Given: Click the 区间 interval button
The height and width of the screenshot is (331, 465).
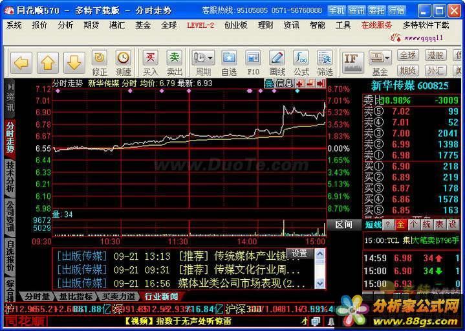Looking at the screenshot, I should coord(343,225).
